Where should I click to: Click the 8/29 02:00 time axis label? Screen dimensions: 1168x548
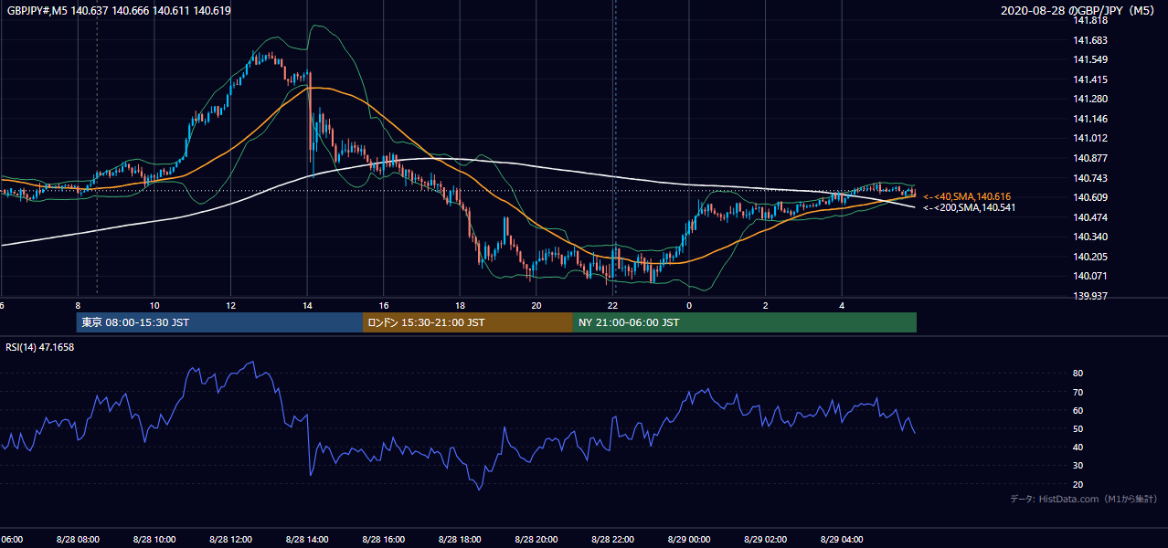pyautogui.click(x=765, y=540)
